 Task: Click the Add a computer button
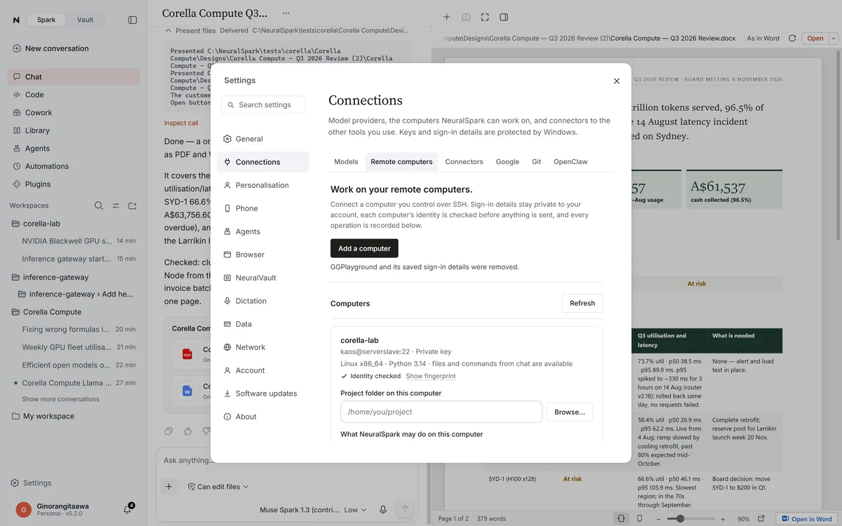[364, 248]
